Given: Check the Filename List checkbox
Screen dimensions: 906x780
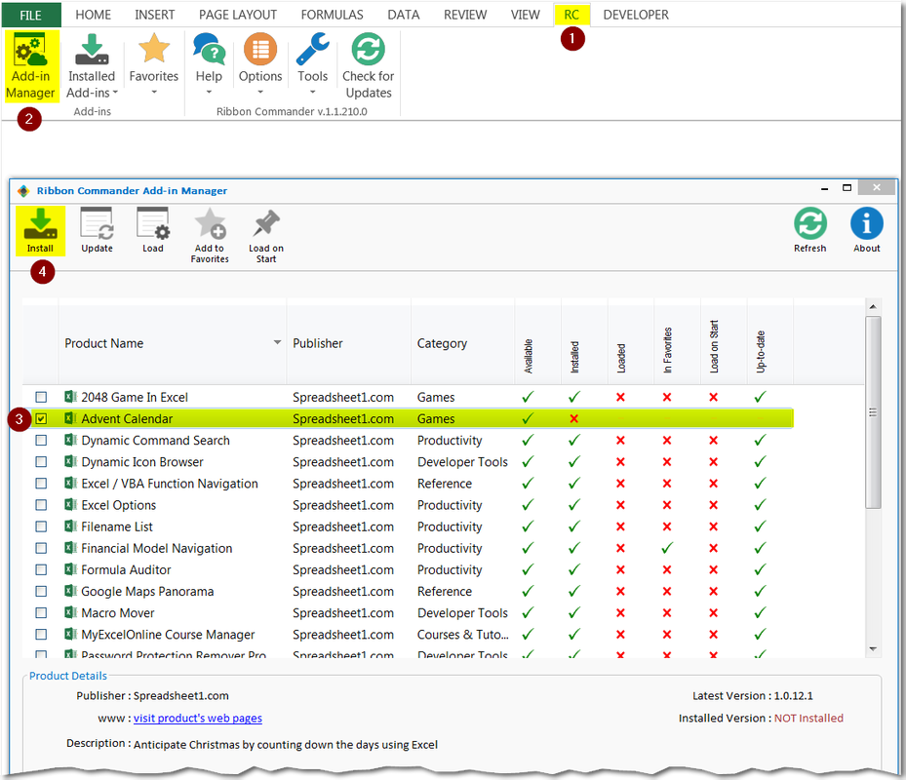Looking at the screenshot, I should tap(41, 526).
